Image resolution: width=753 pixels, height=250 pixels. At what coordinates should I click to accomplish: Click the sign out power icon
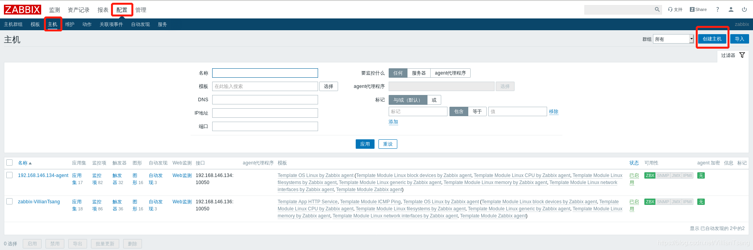(x=744, y=9)
